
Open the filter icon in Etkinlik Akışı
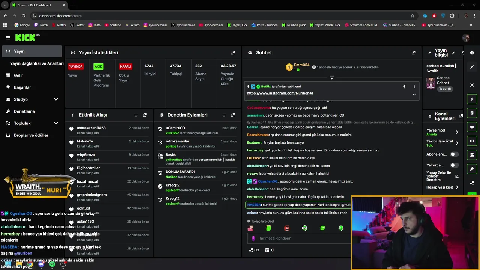pos(136,115)
